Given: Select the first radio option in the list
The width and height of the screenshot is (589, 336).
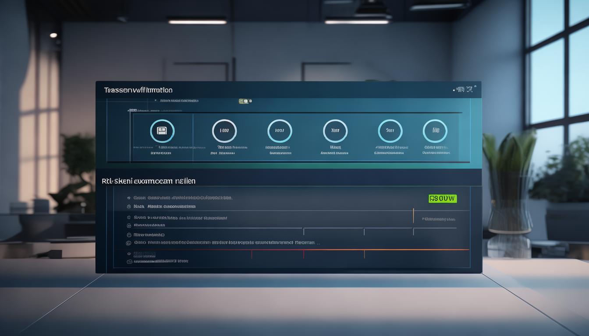Looking at the screenshot, I should click(x=129, y=198).
